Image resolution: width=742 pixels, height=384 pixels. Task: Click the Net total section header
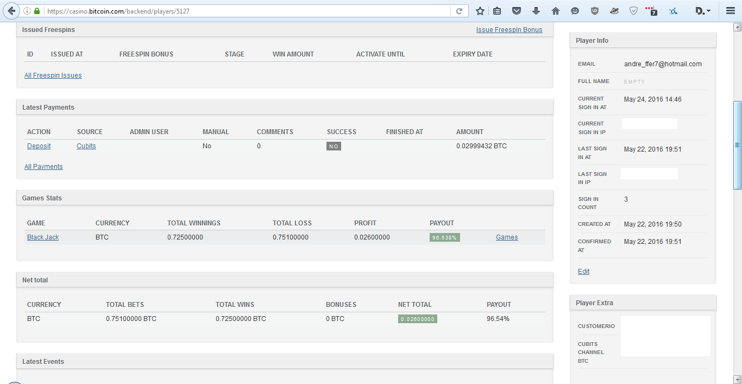(x=285, y=280)
